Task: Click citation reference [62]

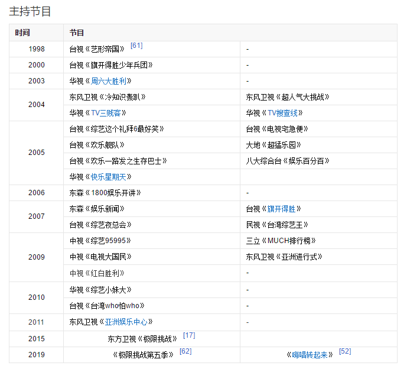Action: click(185, 351)
